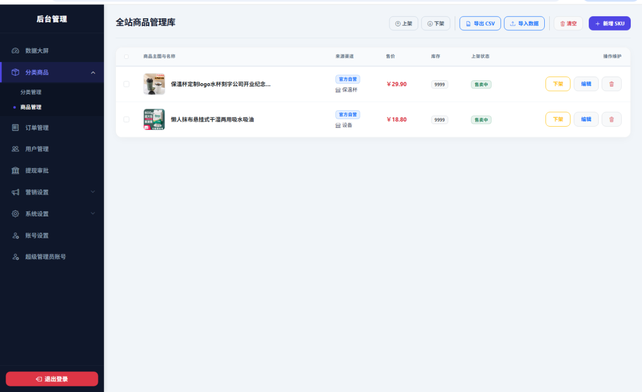642x392 pixels.
Task: Click the 营销设置 megaphone icon
Action: point(15,192)
